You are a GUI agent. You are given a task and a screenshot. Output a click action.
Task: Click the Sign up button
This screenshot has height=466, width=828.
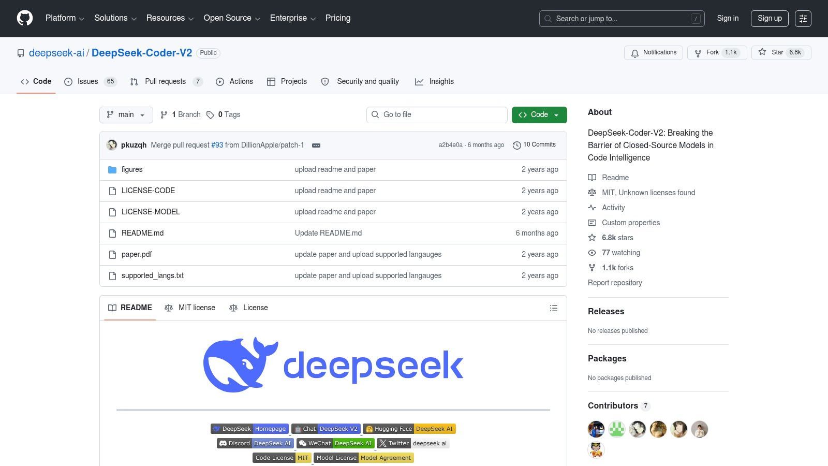point(770,18)
